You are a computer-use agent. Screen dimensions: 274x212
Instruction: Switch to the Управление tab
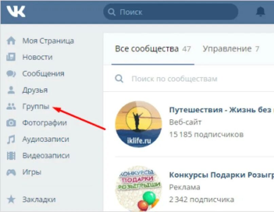point(226,49)
